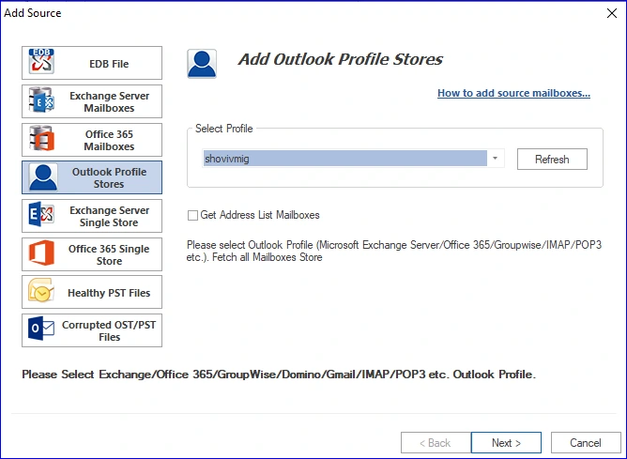Click the large profile icon beside the heading
The width and height of the screenshot is (627, 459).
click(202, 64)
